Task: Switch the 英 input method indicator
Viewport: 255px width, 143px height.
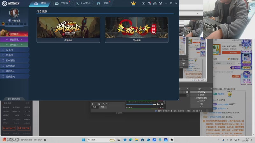Action: [231, 140]
